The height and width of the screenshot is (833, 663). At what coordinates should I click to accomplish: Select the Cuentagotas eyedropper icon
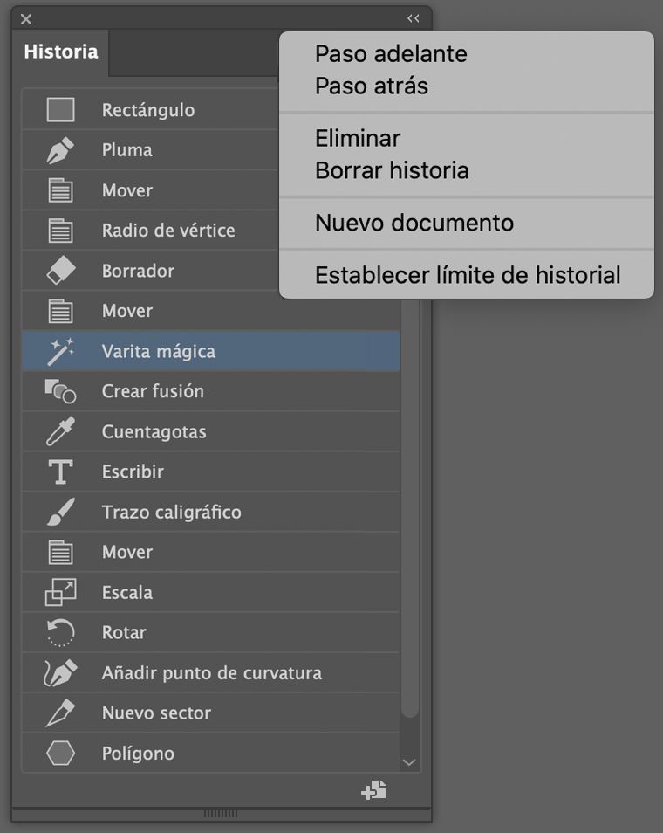tap(60, 431)
